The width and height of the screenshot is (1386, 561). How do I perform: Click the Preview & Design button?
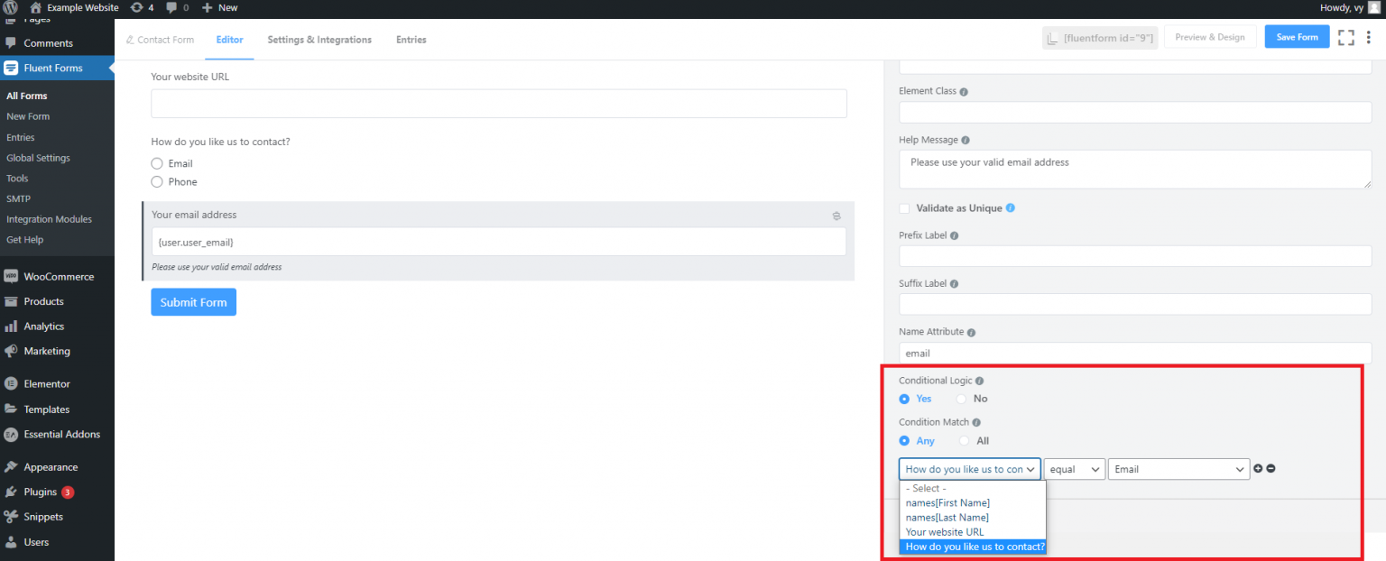click(x=1209, y=37)
